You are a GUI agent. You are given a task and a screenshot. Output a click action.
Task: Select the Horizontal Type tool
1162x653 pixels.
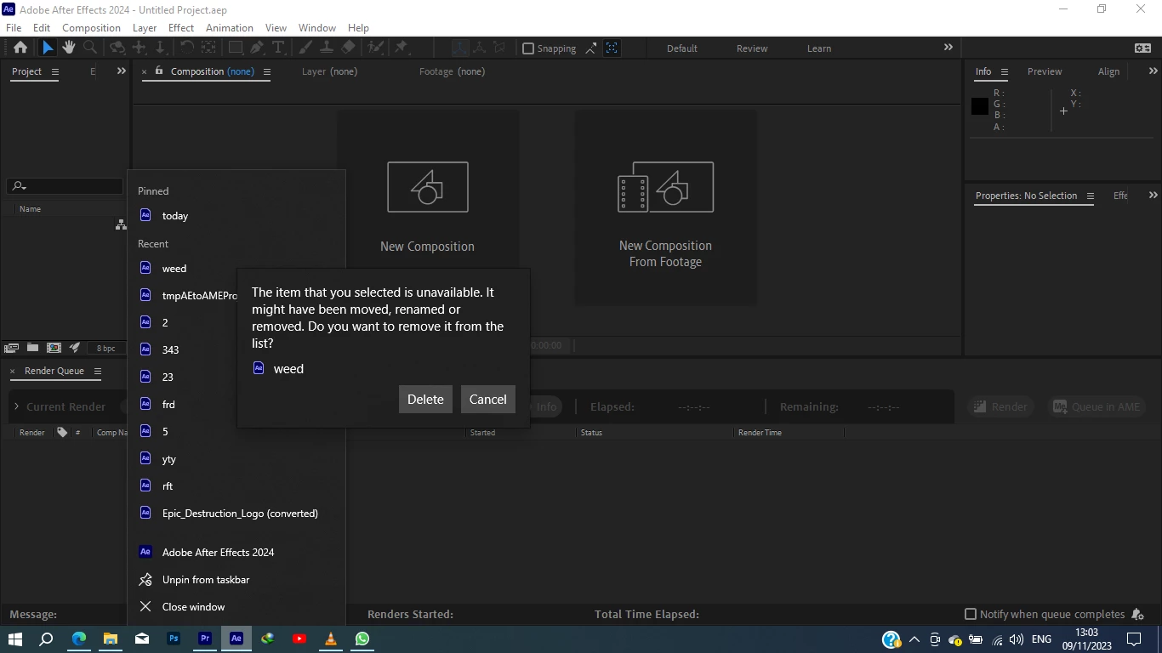(x=277, y=48)
